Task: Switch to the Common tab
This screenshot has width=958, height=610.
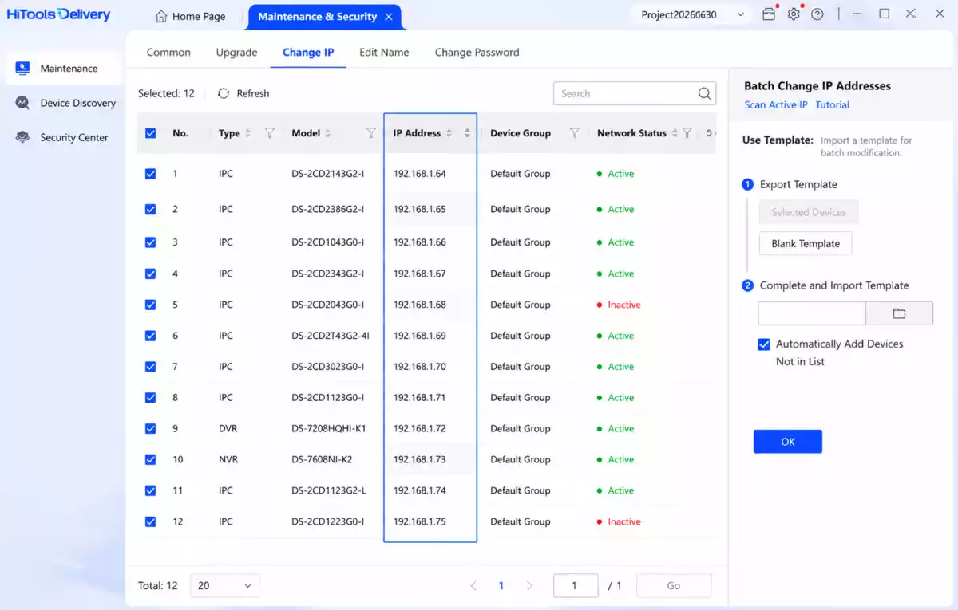Action: point(168,52)
